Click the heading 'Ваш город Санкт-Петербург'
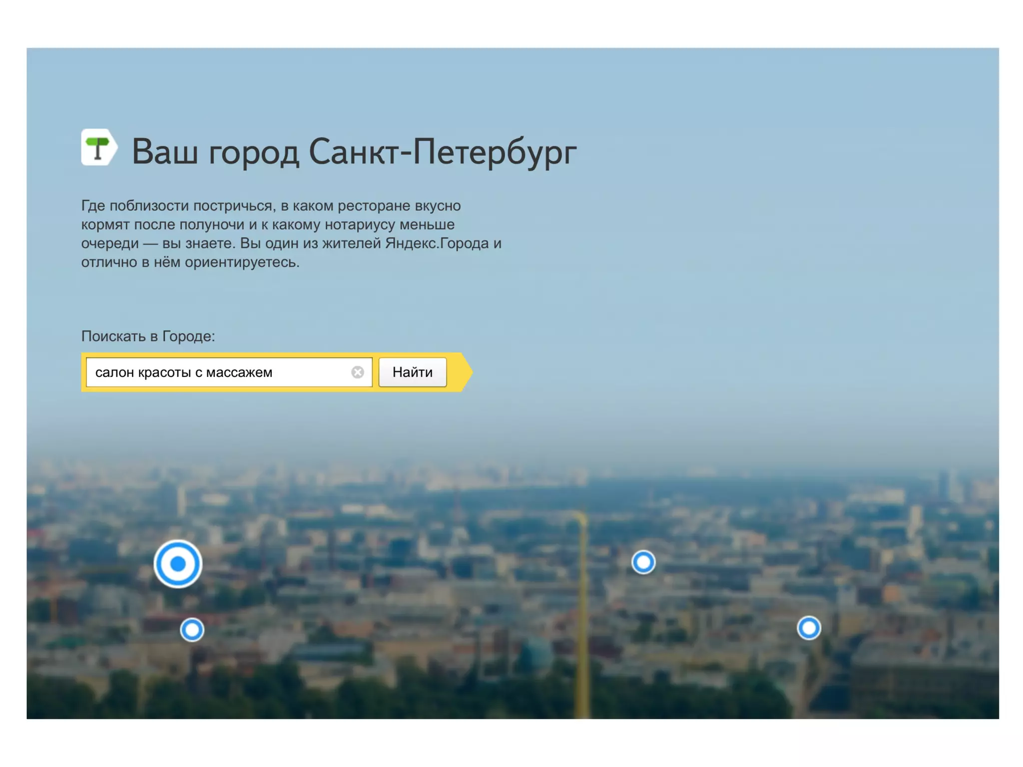This screenshot has width=1023, height=767. (x=353, y=151)
